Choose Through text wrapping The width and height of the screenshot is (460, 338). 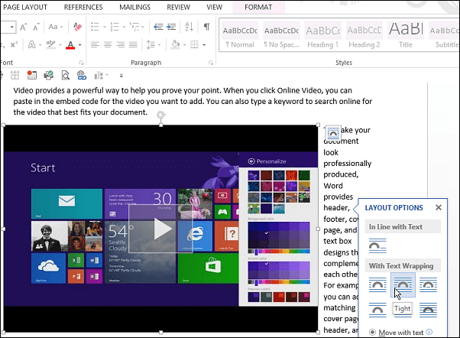point(428,284)
